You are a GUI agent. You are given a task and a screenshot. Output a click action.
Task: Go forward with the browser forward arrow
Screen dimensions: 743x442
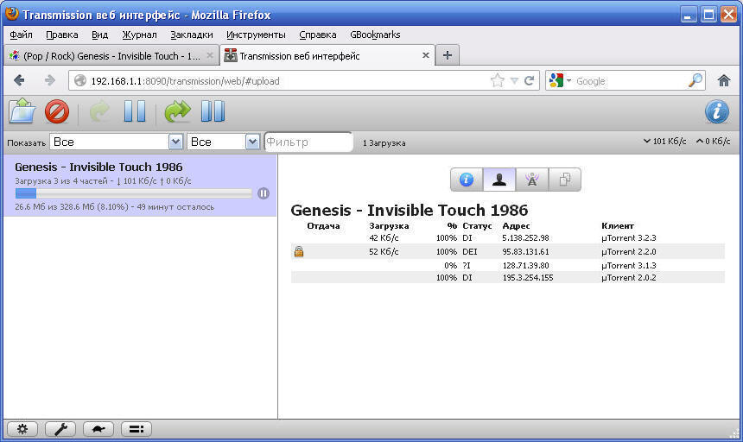[x=50, y=80]
